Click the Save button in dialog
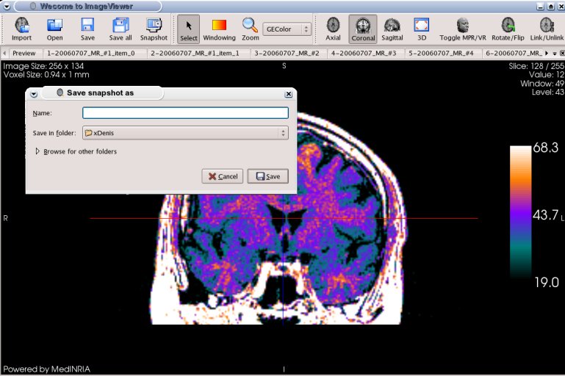Image resolution: width=565 pixels, height=376 pixels. [267, 176]
